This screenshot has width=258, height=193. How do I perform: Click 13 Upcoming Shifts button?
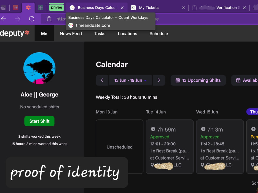[x=198, y=80]
